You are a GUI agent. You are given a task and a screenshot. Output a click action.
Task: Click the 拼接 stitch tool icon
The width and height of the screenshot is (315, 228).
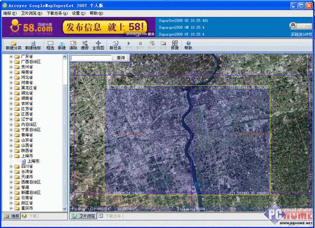coord(174,45)
